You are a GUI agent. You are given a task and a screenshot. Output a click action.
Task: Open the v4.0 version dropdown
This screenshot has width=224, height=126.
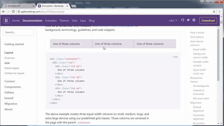[x=173, y=21]
